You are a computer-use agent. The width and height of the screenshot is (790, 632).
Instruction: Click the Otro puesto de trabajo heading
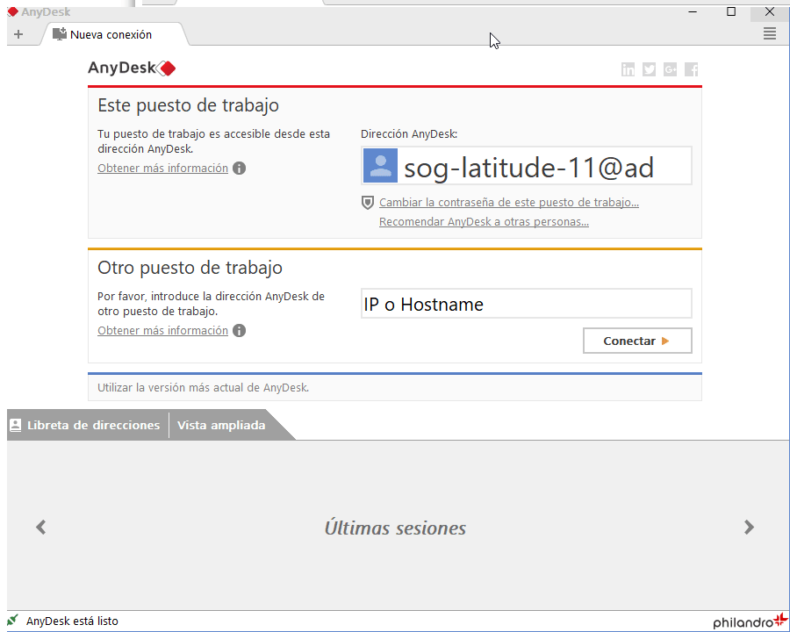(x=190, y=268)
